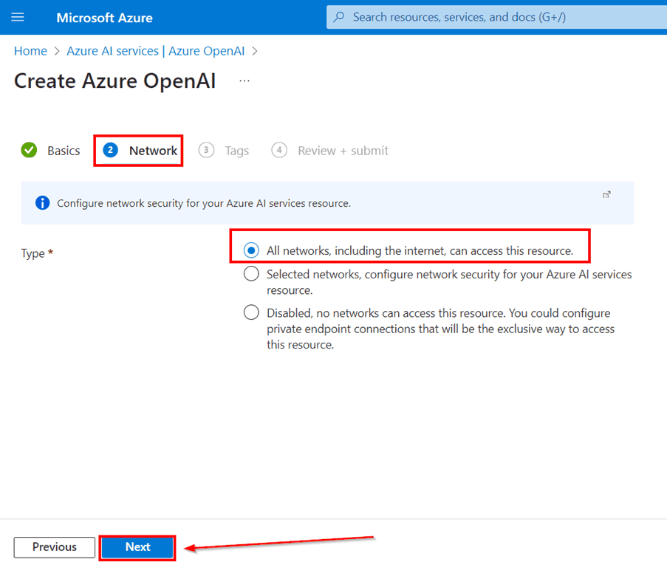Choose Disabled no networks radio option
Viewport: 667px width, 562px height.
click(251, 312)
